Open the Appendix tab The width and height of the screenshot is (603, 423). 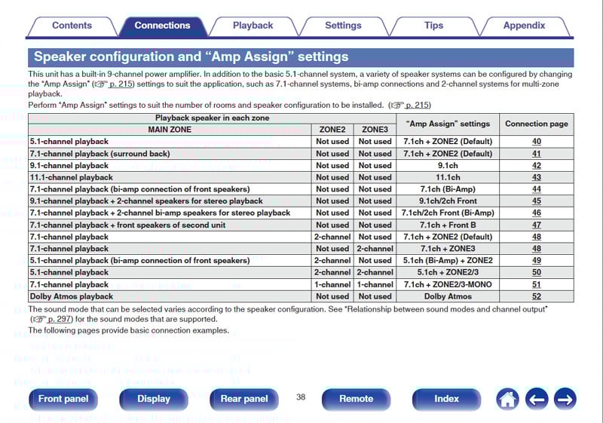click(x=524, y=26)
